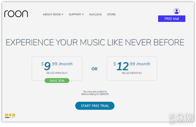Image resolution: width=196 pixels, height=127 pixels.
Task: Click the Roon logo
Action: coord(16,14)
